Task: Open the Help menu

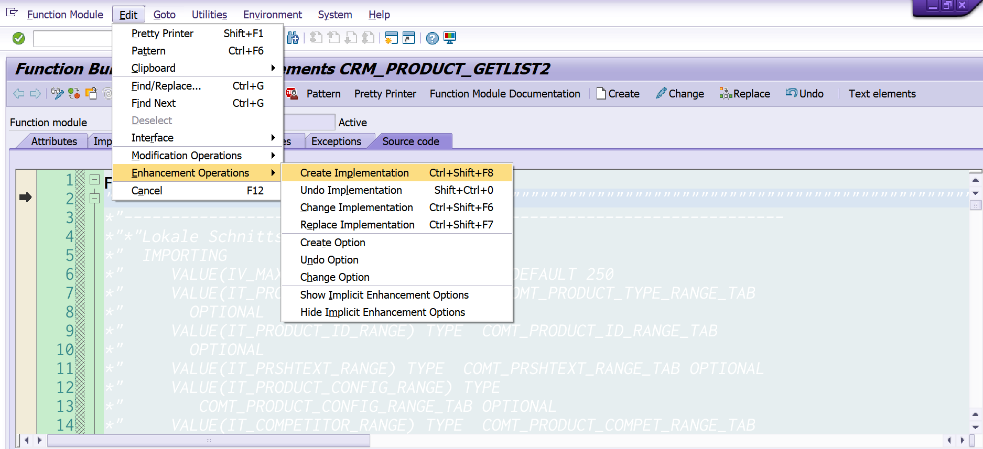Action: coord(379,15)
